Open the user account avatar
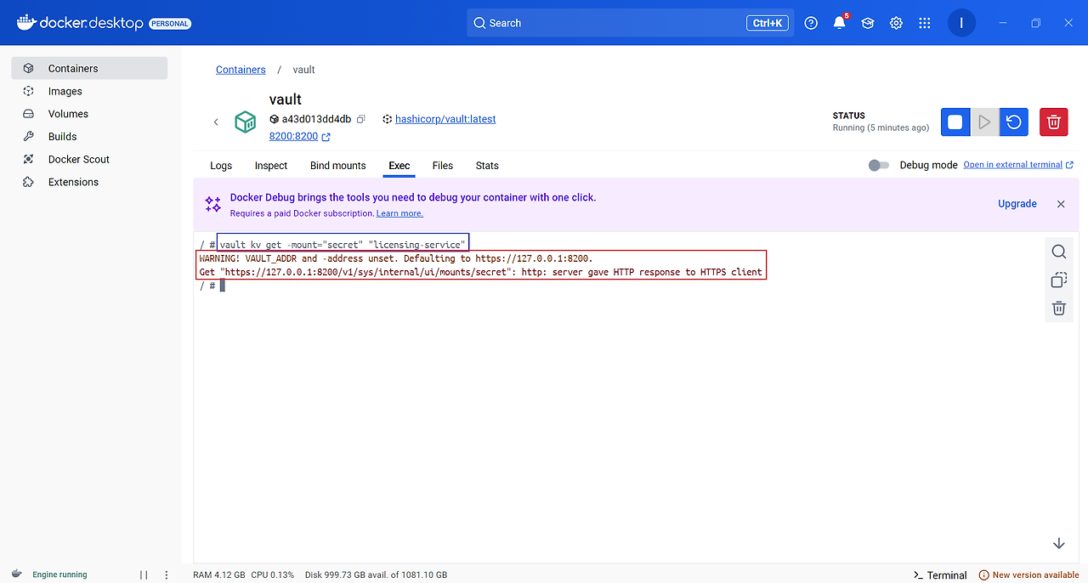Screen dimensions: 1088x583 pos(961,23)
